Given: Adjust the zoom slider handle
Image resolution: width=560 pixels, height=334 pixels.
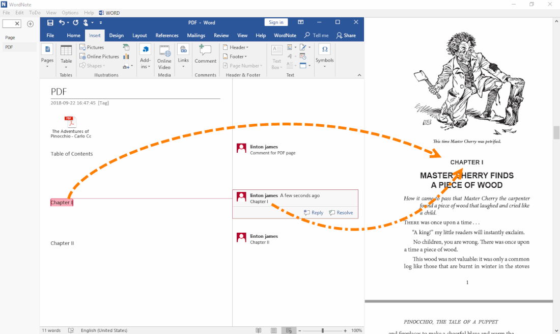Looking at the screenshot, I should 322,330.
